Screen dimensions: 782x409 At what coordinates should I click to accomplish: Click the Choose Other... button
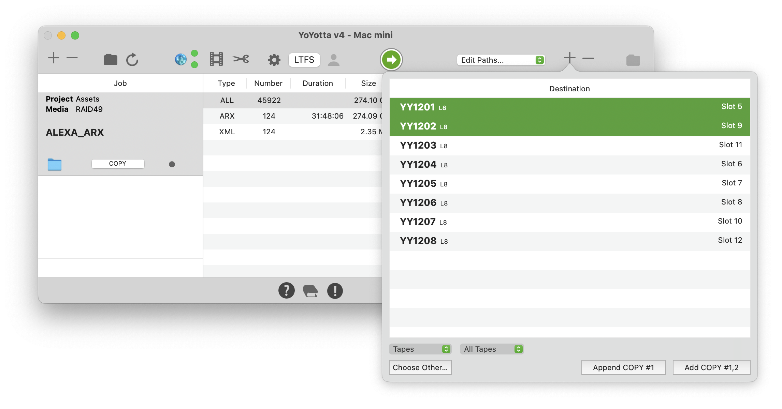[x=420, y=367]
